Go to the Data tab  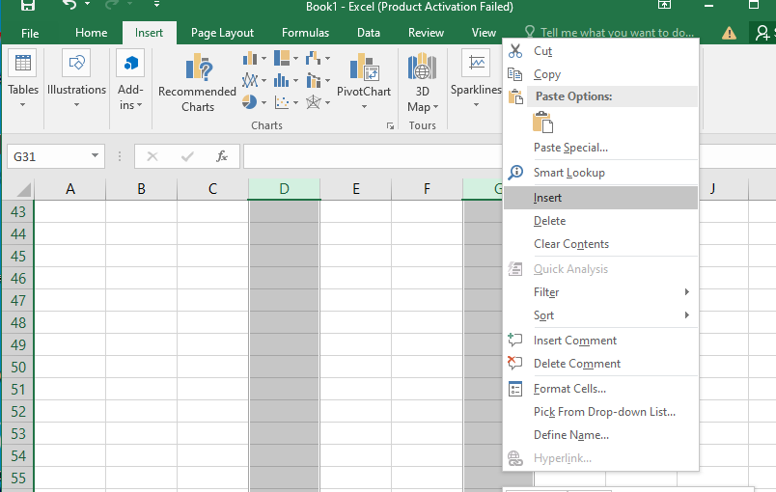[369, 33]
